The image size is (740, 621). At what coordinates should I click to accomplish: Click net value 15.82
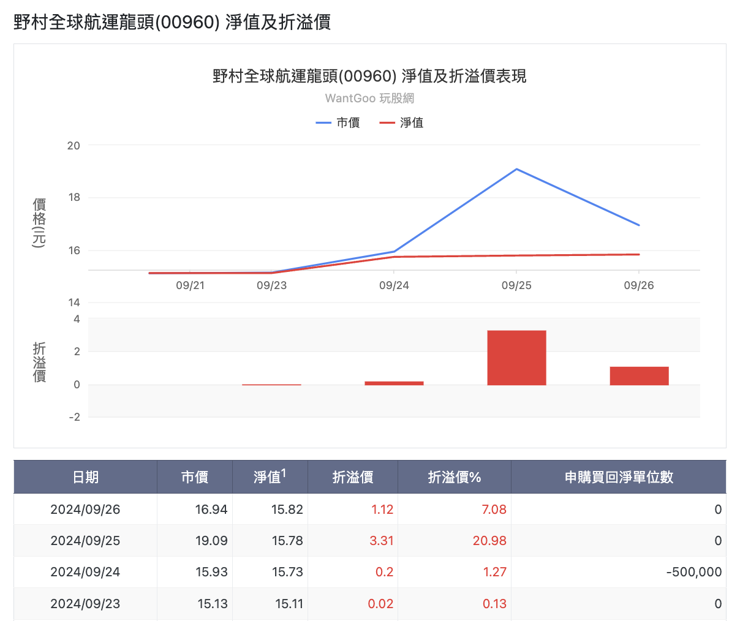[x=287, y=510]
